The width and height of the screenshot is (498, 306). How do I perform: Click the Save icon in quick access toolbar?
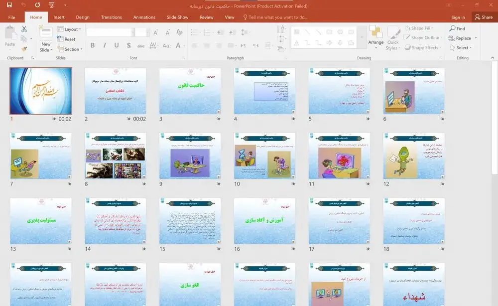tap(9, 6)
